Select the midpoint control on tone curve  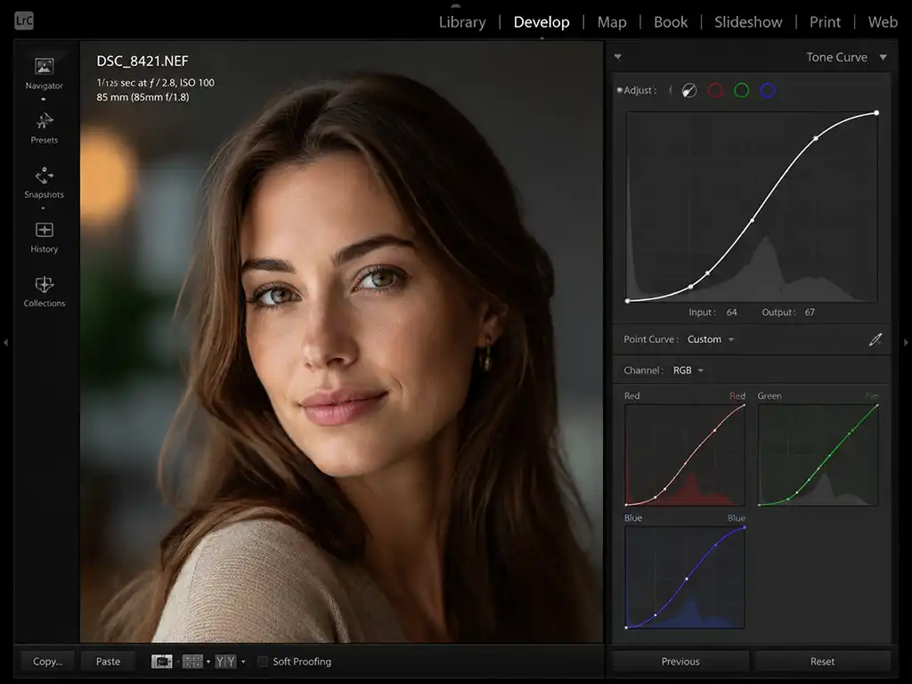click(x=753, y=221)
